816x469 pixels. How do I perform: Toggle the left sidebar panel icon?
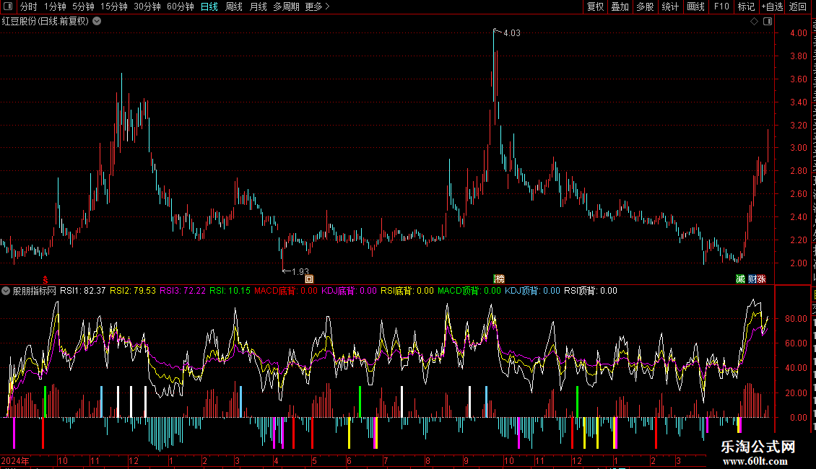tap(8, 6)
